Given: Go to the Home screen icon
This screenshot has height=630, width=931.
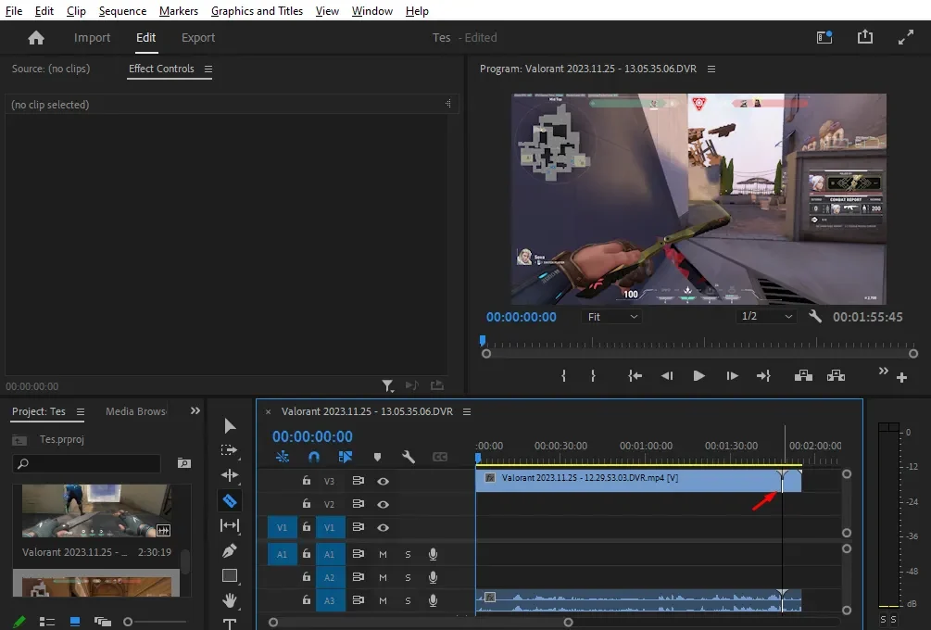Looking at the screenshot, I should click(36, 38).
